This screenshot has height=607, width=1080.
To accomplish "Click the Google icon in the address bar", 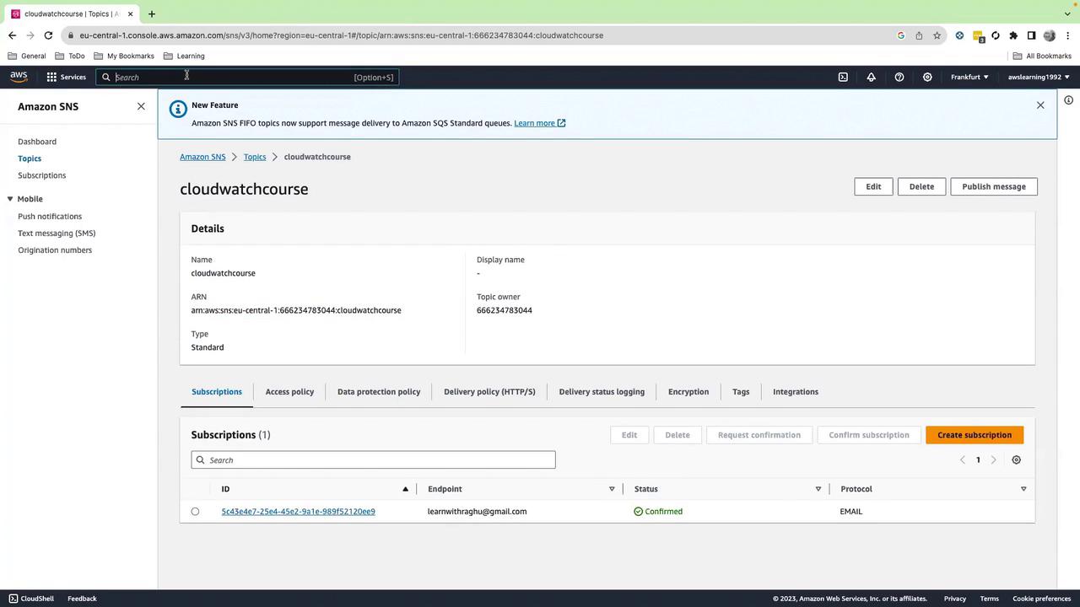I will point(901,35).
